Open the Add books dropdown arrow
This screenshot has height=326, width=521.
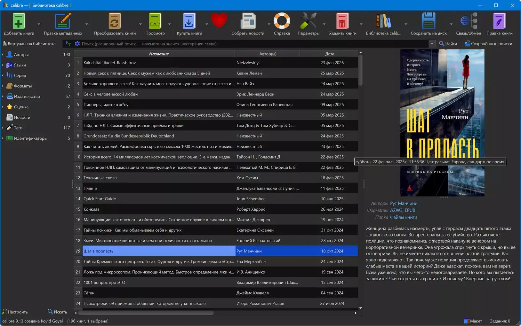coord(39,24)
